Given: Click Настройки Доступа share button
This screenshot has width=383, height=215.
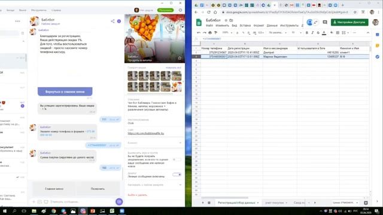Looking at the screenshot, I should pyautogui.click(x=349, y=22).
